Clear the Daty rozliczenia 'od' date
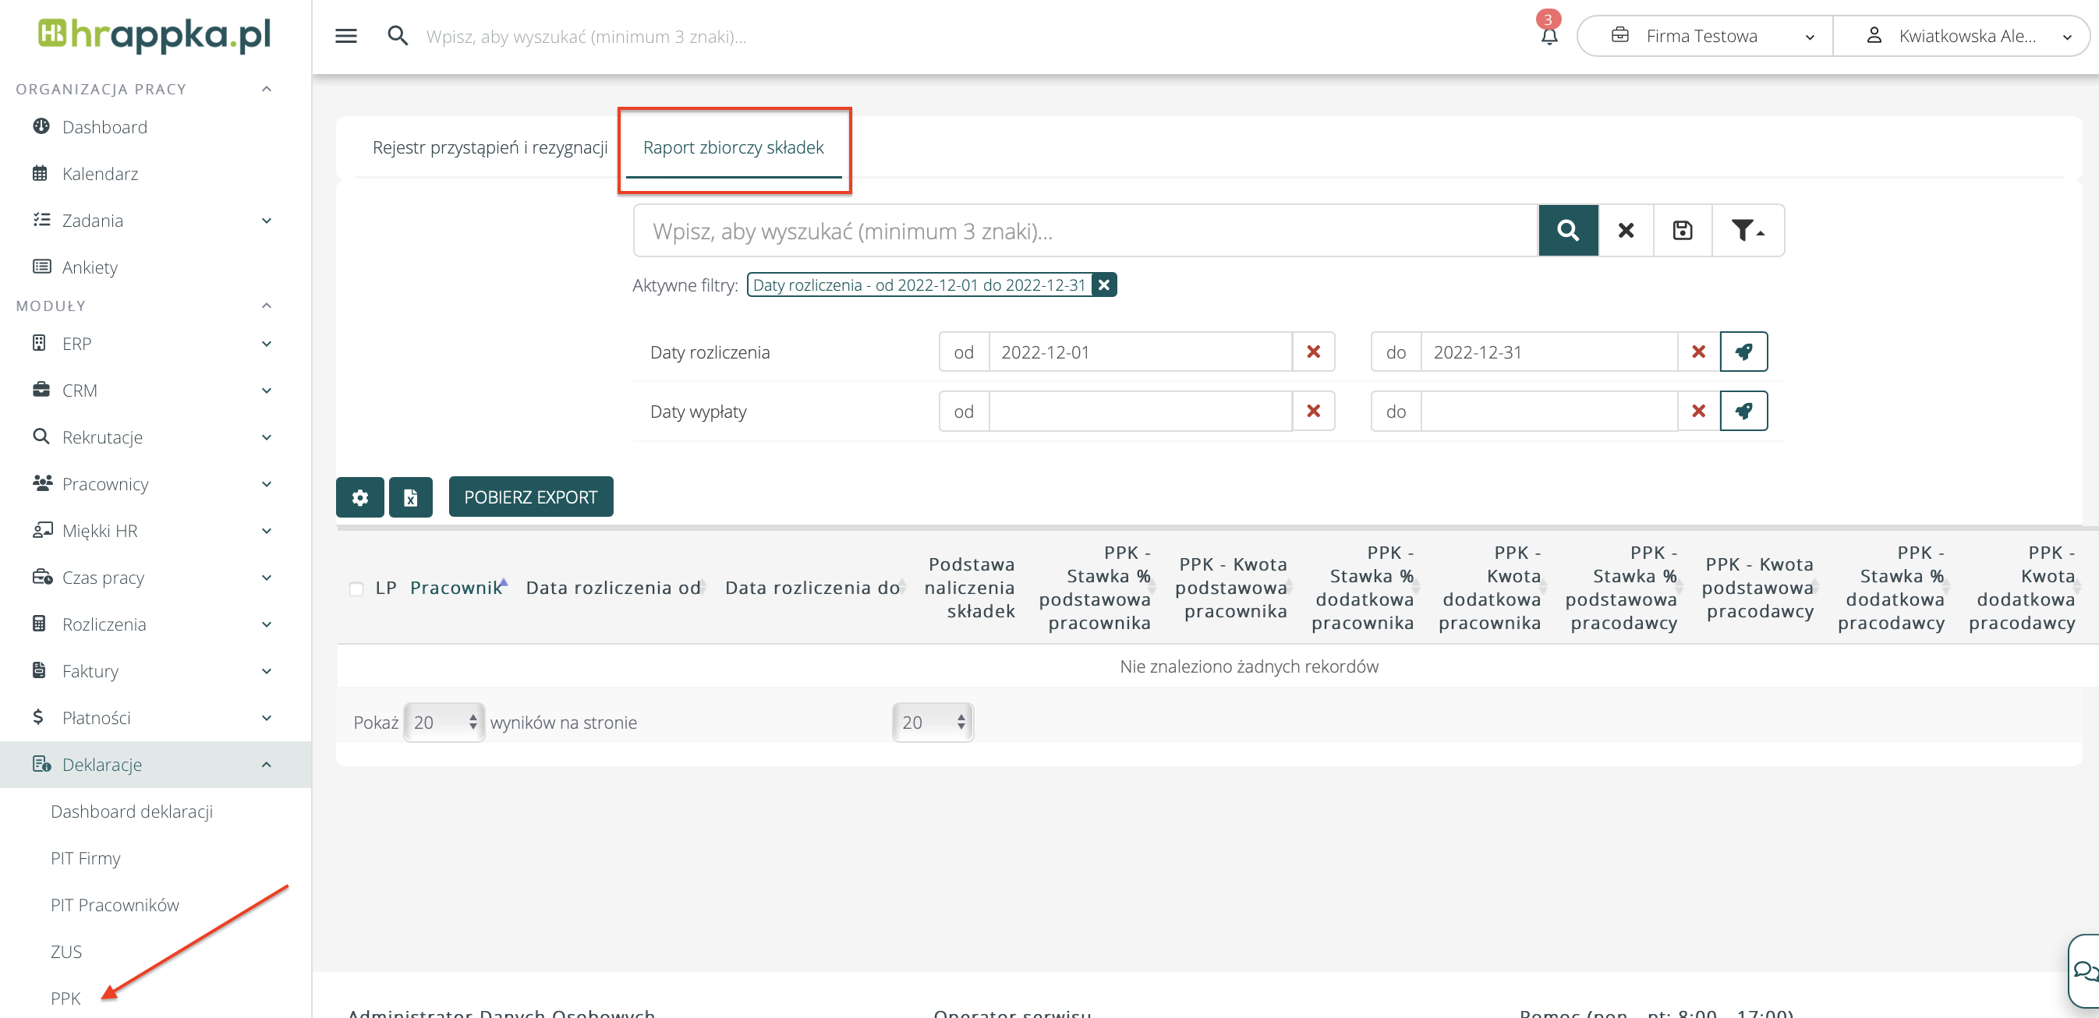The image size is (2099, 1018). click(x=1313, y=352)
